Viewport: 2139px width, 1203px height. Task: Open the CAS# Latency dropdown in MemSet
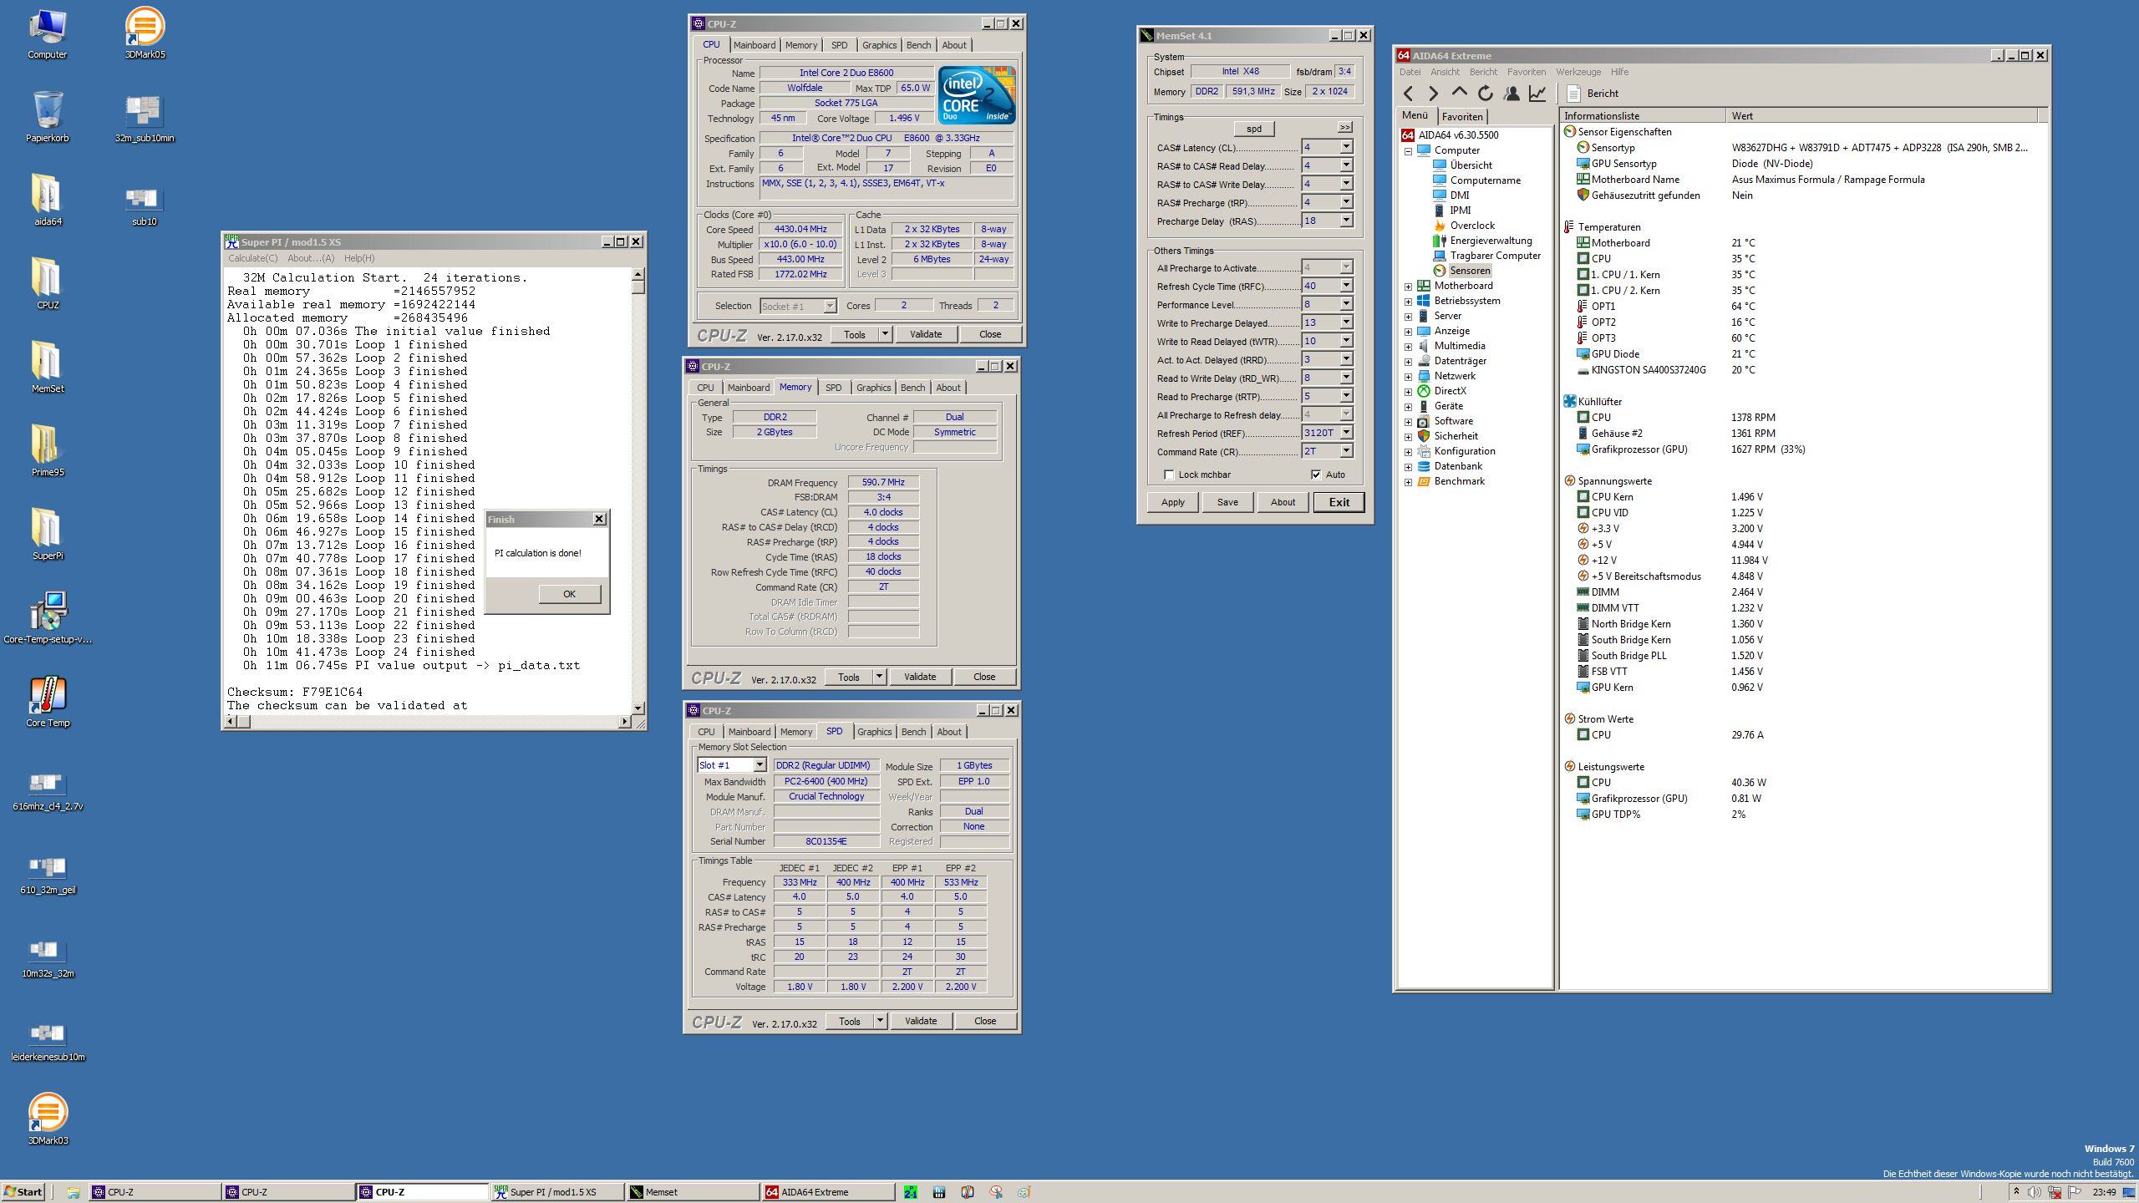tap(1345, 147)
